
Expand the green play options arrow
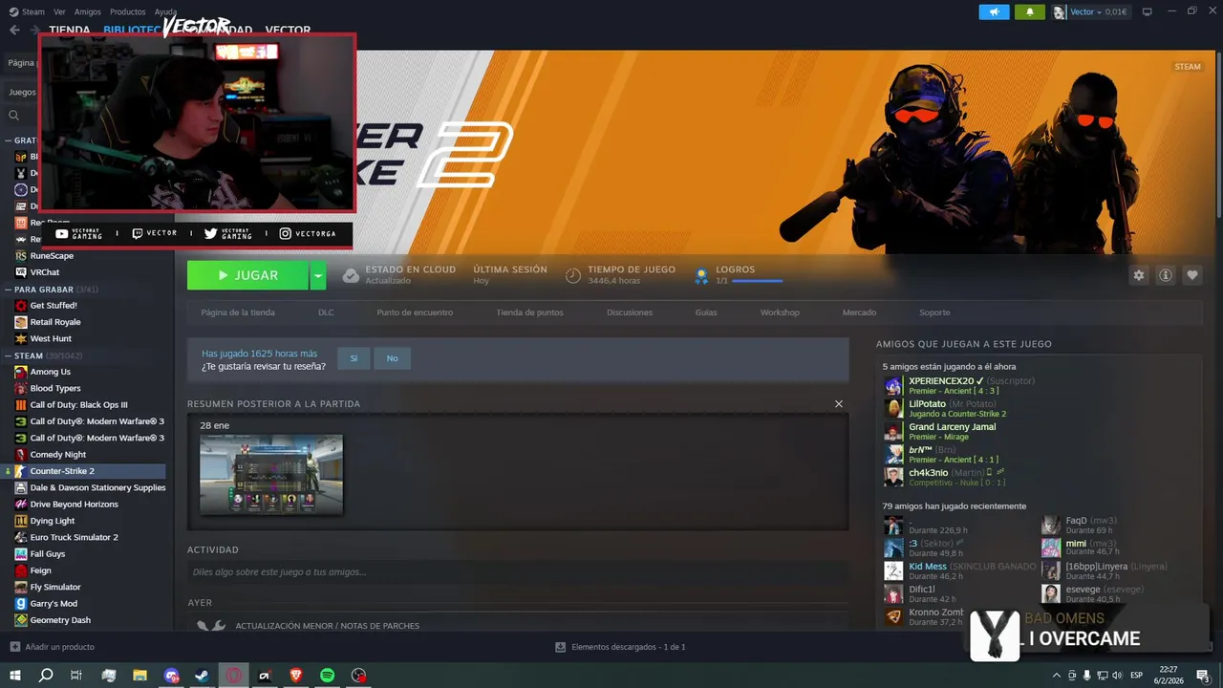(318, 275)
